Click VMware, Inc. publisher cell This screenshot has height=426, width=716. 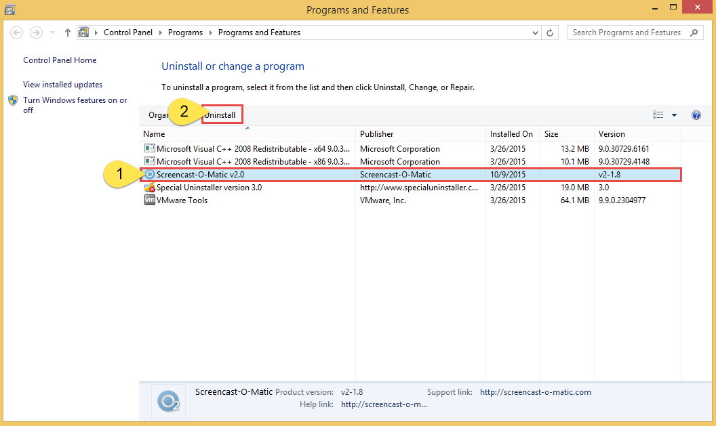[382, 200]
